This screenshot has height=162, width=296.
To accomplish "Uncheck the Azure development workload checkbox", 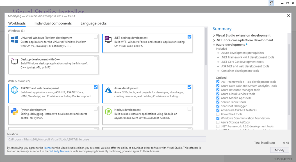I will (x=189, y=87).
